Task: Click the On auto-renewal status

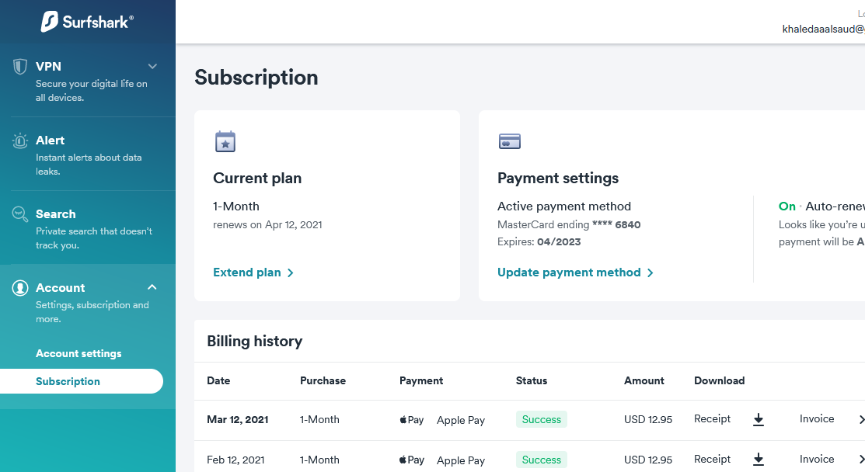Action: (787, 206)
